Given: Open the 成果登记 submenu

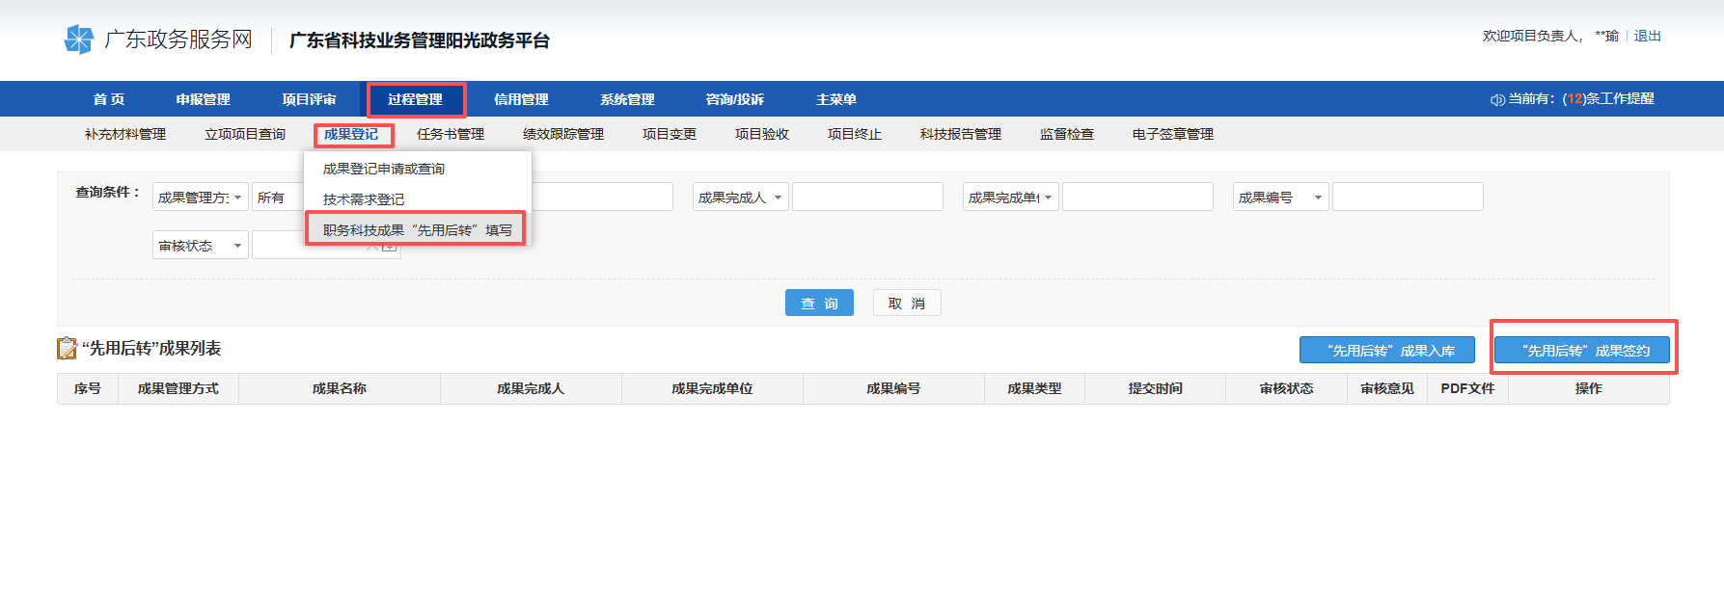Looking at the screenshot, I should pos(351,134).
